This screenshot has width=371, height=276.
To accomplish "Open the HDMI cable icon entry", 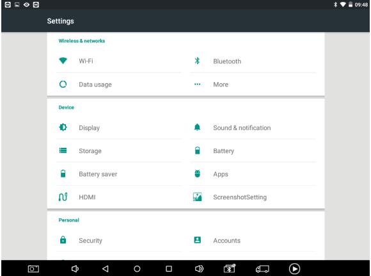I will pos(63,197).
